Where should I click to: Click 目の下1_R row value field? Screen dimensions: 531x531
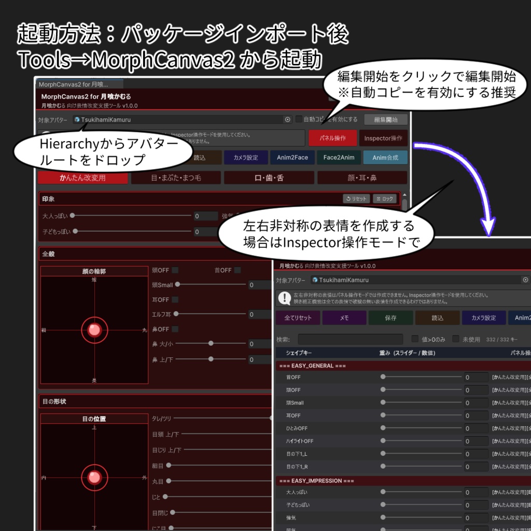point(476,467)
